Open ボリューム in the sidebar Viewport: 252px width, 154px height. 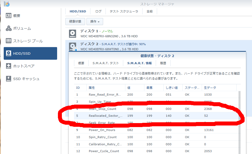pyautogui.click(x=30, y=28)
